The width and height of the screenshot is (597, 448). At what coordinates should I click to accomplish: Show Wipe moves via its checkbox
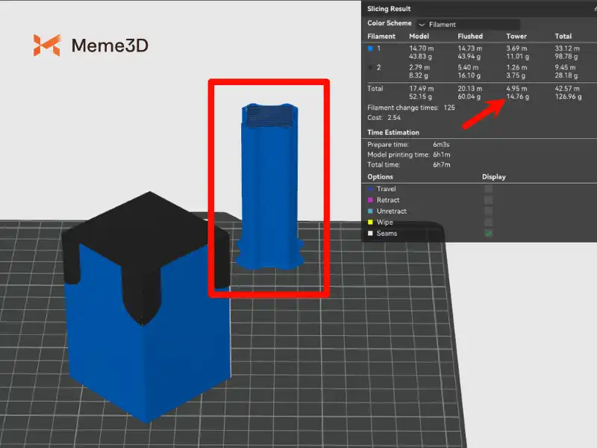point(488,223)
